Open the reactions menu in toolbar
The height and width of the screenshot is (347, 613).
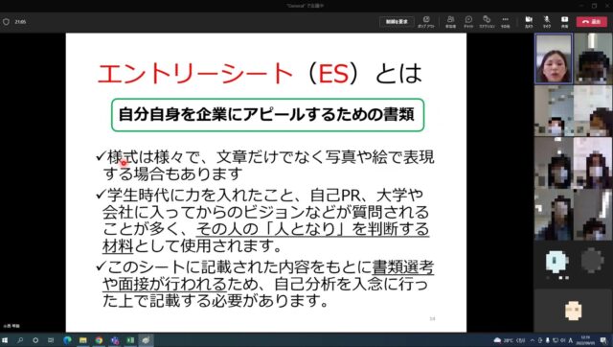tap(487, 21)
